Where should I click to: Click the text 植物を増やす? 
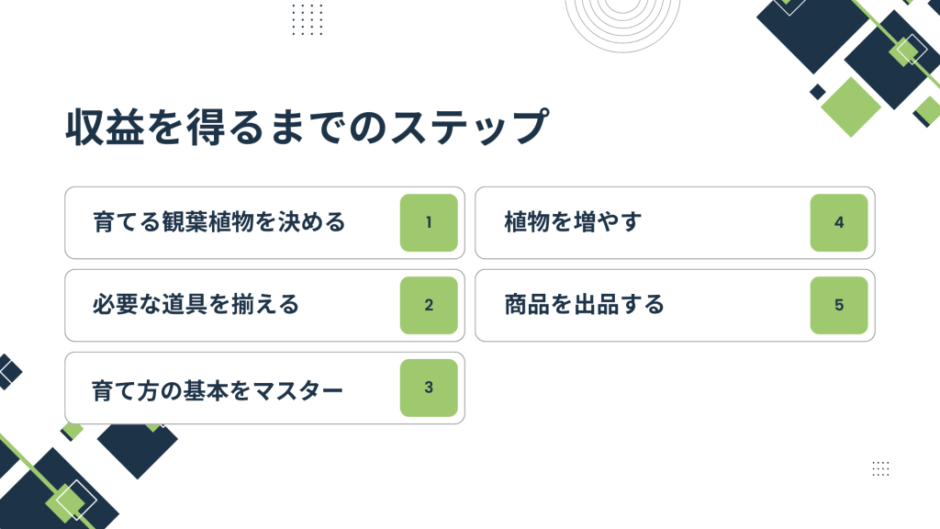point(573,222)
